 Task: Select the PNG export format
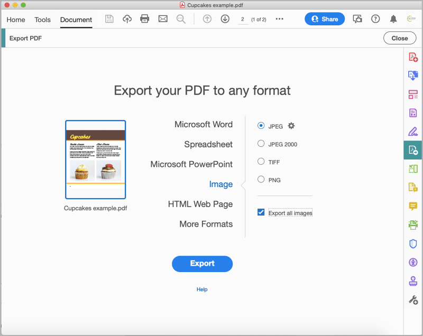pyautogui.click(x=261, y=179)
